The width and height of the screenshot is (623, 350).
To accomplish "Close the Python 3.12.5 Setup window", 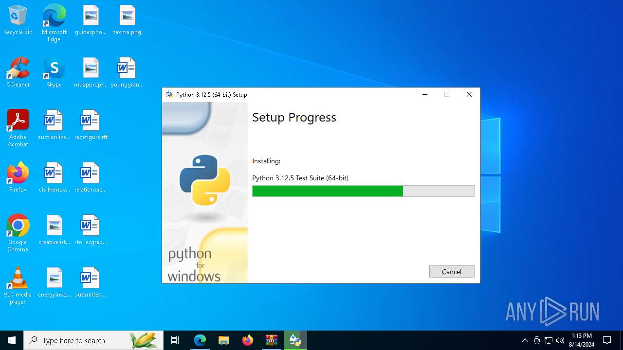I will pyautogui.click(x=469, y=95).
